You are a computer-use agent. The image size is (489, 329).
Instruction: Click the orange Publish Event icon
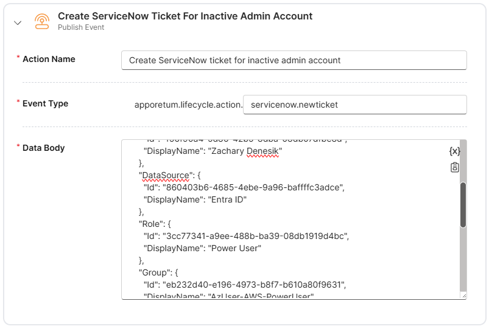pos(41,22)
